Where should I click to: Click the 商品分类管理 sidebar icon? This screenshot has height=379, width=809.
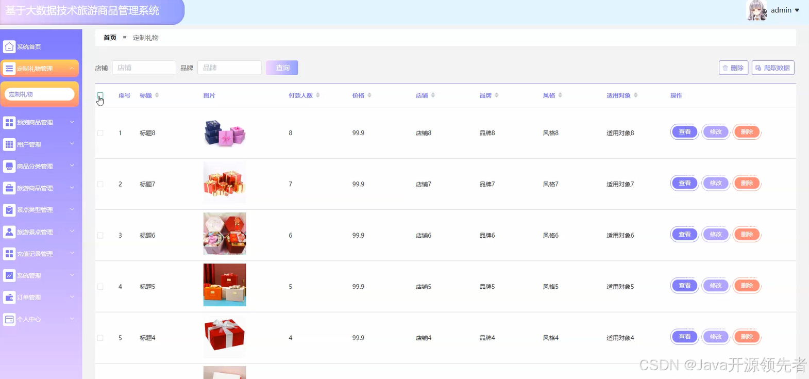[x=9, y=166]
